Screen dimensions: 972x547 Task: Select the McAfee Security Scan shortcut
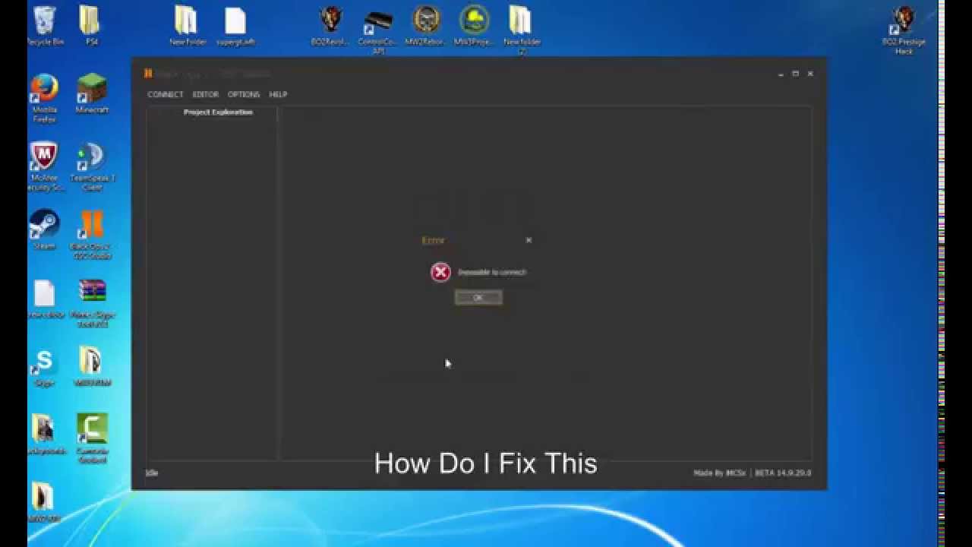(x=44, y=166)
